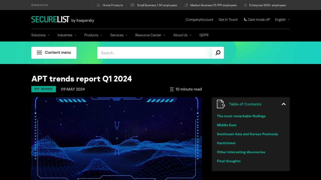Open Home Products solutions link
This screenshot has width=321, height=180.
tap(110, 5)
